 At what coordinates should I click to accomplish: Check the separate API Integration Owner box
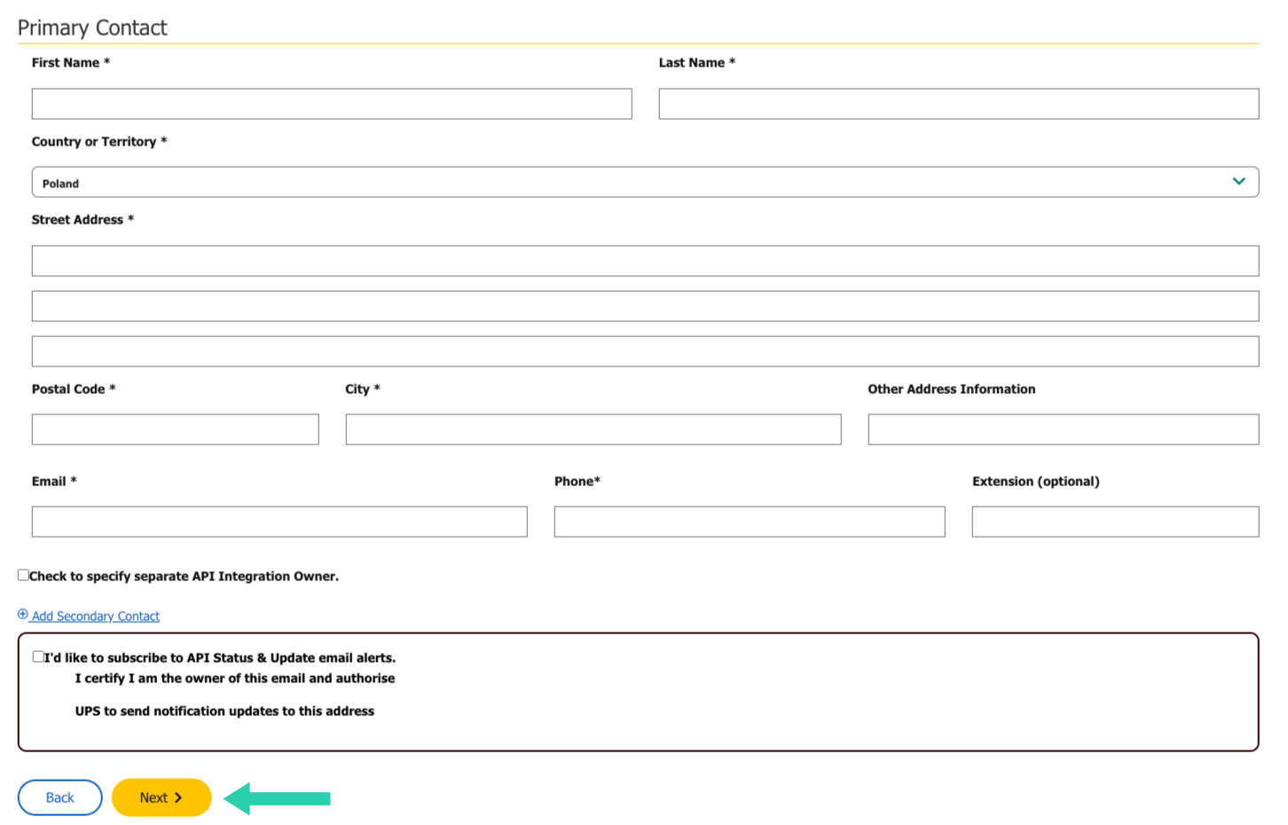pyautogui.click(x=23, y=574)
